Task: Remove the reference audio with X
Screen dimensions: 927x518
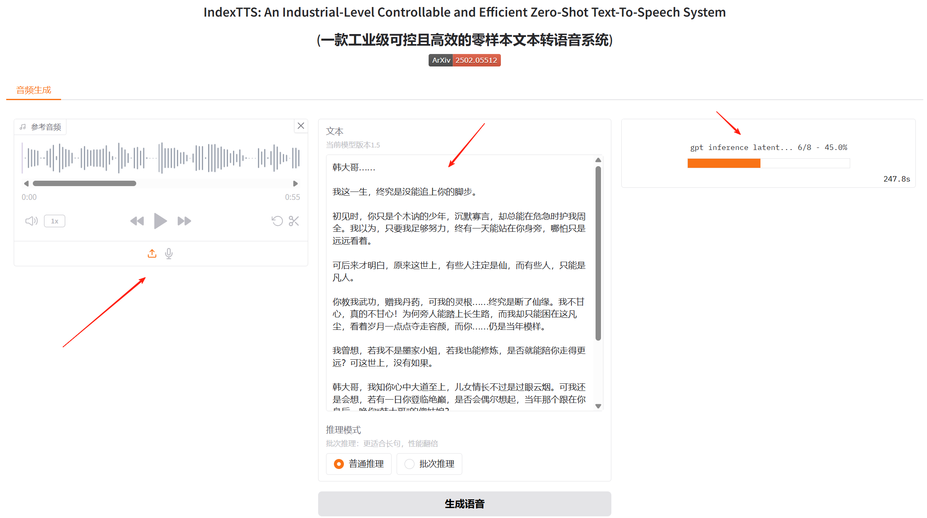Action: (x=301, y=126)
